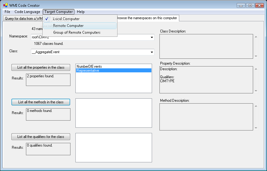Click List all the properties button

coord(41,67)
